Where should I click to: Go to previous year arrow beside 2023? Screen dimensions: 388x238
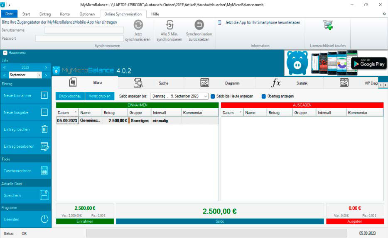point(5,68)
